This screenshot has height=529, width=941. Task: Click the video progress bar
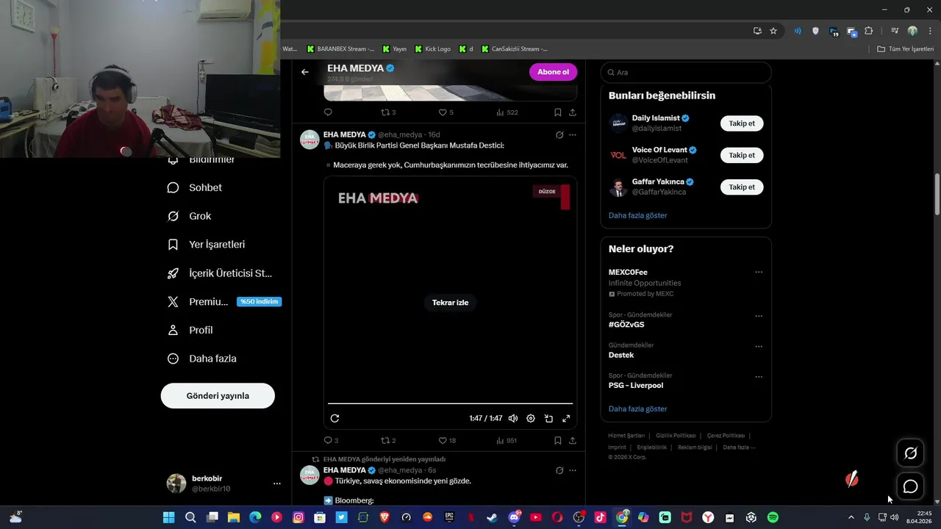coord(450,403)
